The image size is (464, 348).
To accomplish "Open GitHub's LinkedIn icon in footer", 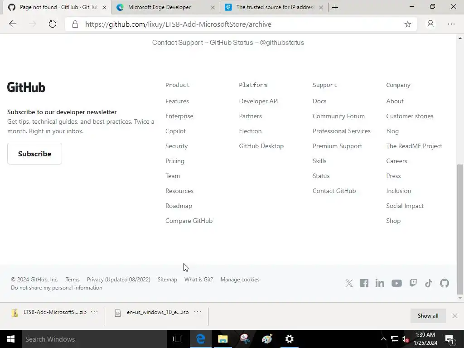I will click(380, 283).
